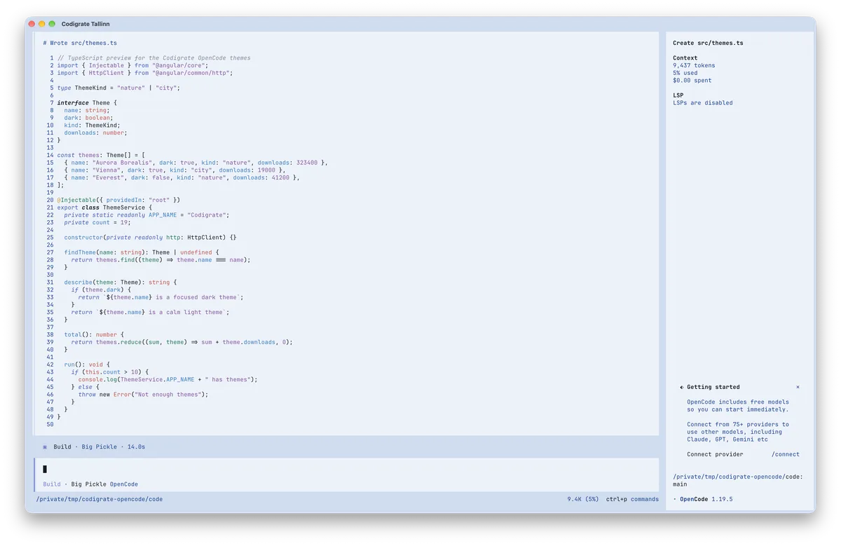The image size is (841, 546).
Task: Click the icon left of Getting started
Action: pos(681,387)
